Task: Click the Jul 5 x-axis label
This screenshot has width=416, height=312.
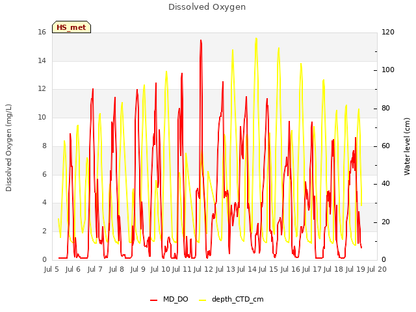Action: point(51,269)
